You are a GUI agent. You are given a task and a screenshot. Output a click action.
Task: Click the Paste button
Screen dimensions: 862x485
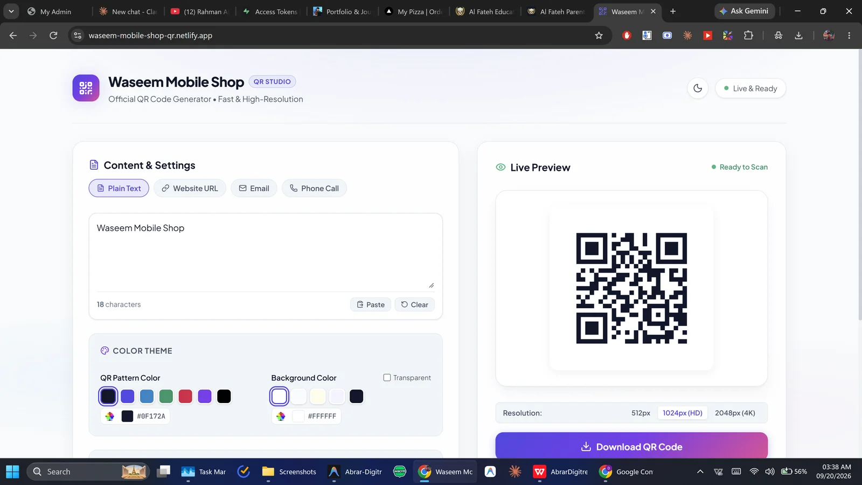coord(371,304)
